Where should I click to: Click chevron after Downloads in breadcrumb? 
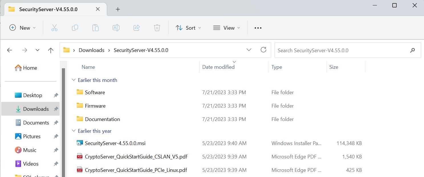(x=109, y=50)
